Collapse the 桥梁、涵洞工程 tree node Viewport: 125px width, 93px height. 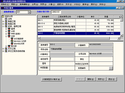point(3,27)
